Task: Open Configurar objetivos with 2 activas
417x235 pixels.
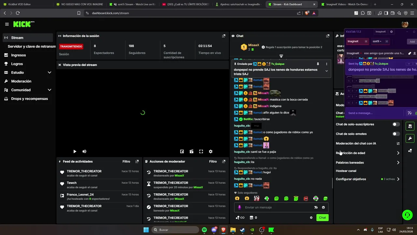Action: [x=367, y=179]
